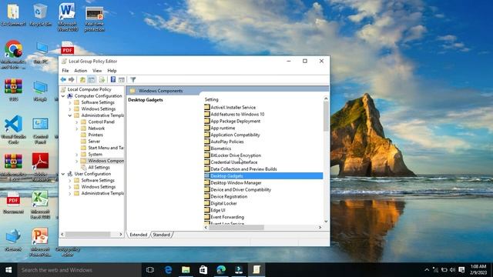The width and height of the screenshot is (493, 277).
Task: Select Start Menu and Taskbar tree item
Action: tap(106, 148)
